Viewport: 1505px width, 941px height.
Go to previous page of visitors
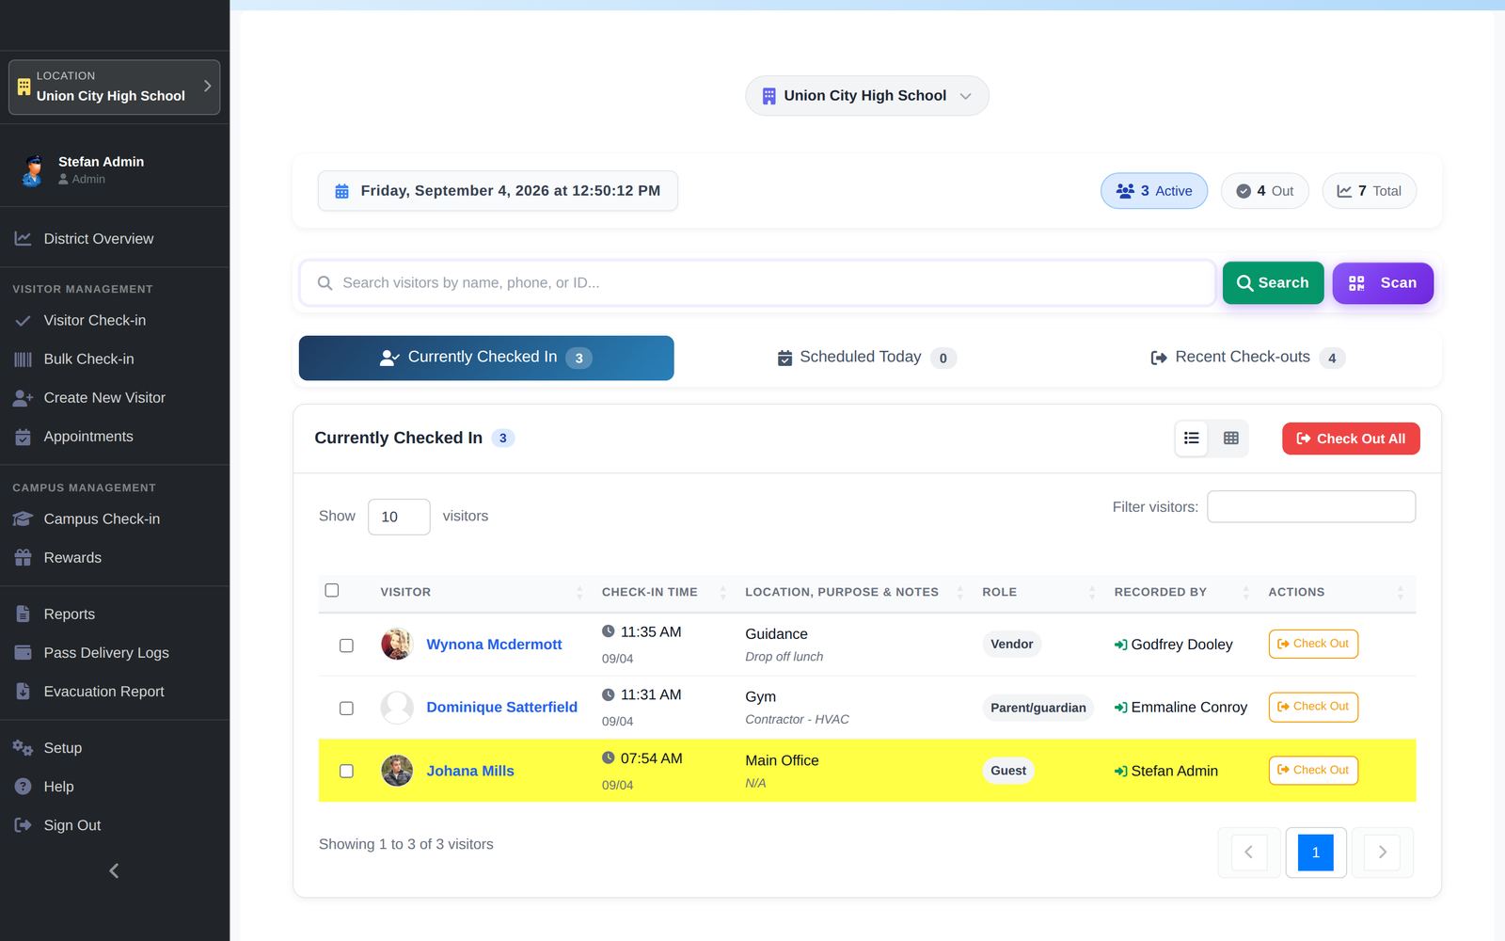(1249, 853)
